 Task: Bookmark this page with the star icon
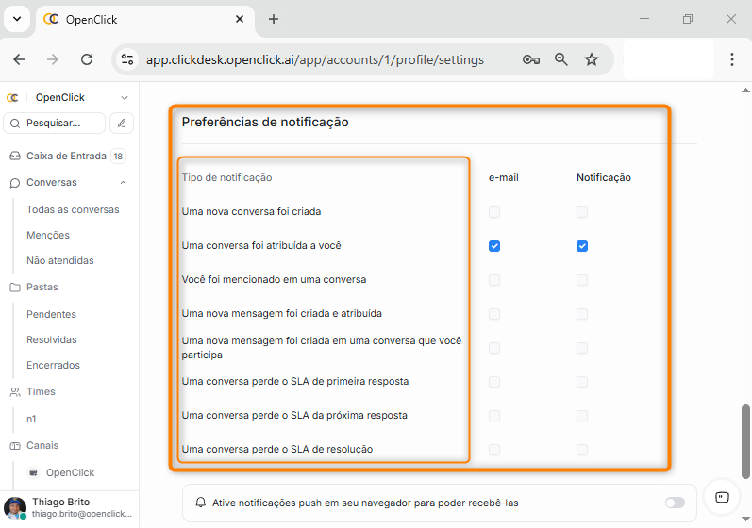[592, 59]
